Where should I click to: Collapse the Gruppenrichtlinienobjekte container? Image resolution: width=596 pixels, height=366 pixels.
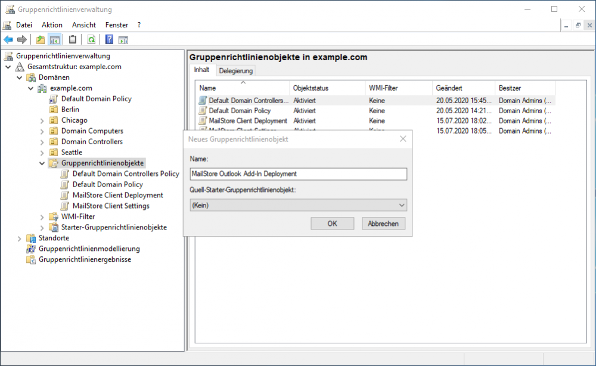42,163
